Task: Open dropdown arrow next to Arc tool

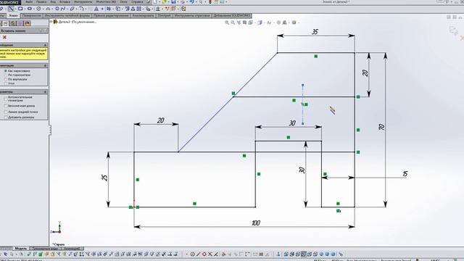Action: point(52,9)
